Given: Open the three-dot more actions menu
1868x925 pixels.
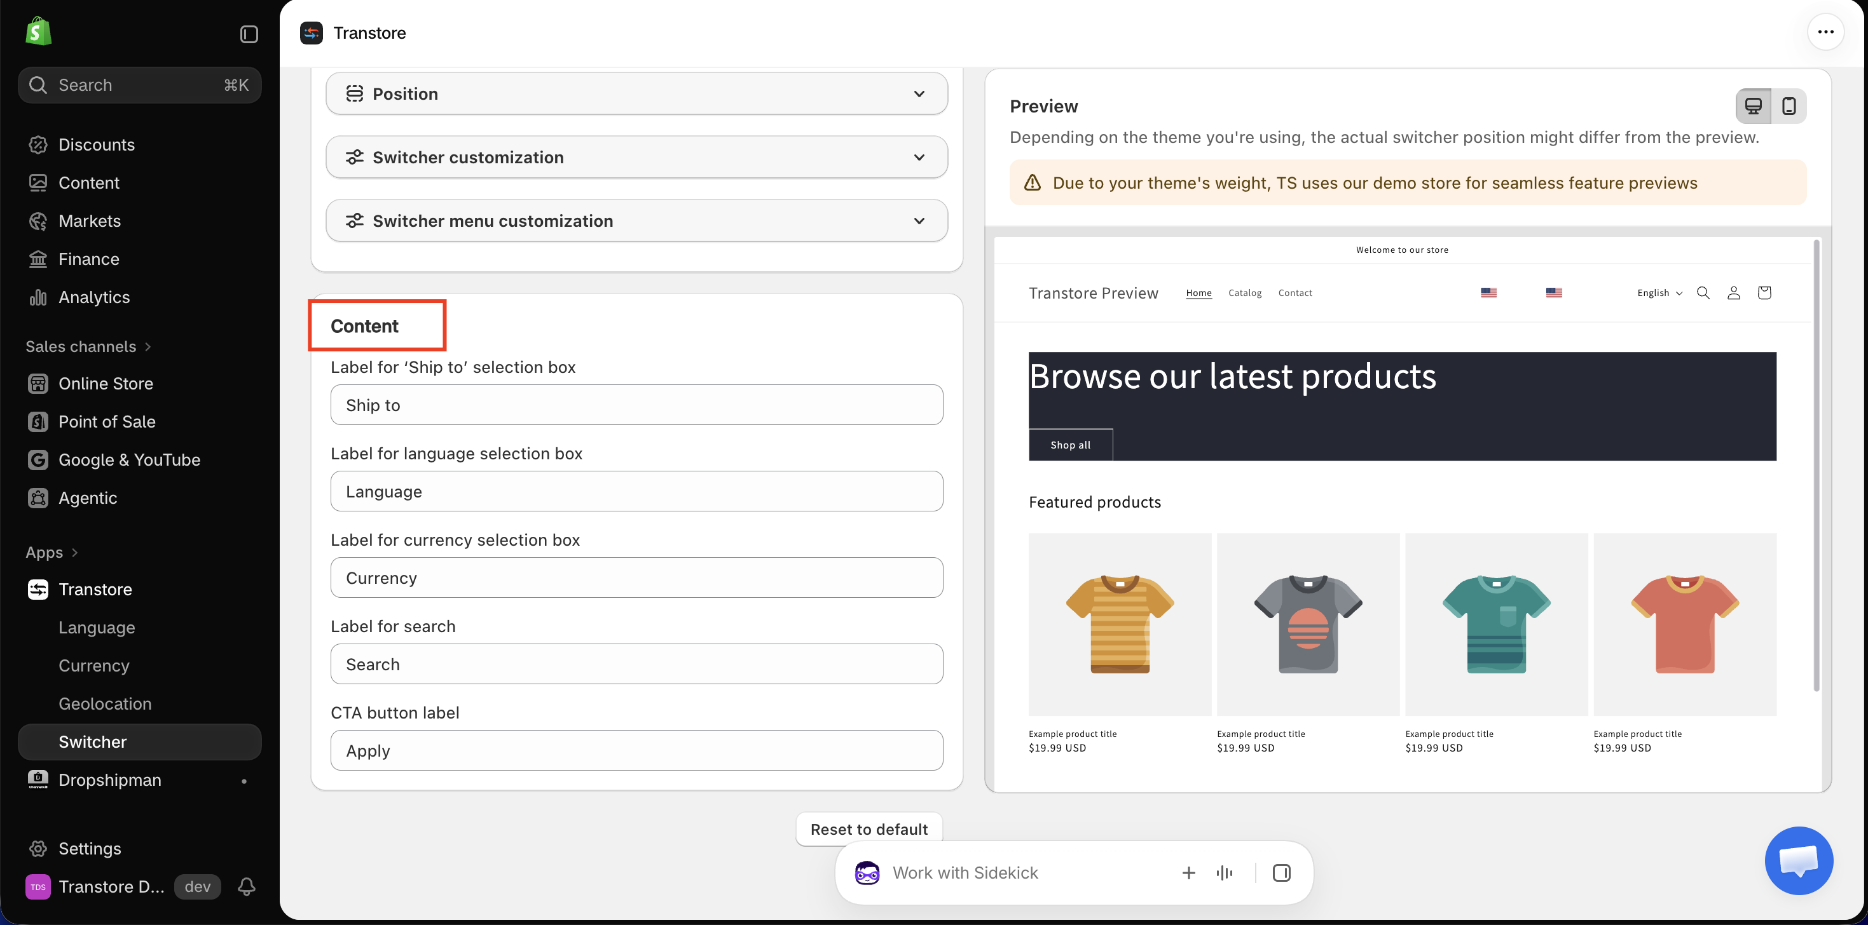Looking at the screenshot, I should coord(1825,32).
